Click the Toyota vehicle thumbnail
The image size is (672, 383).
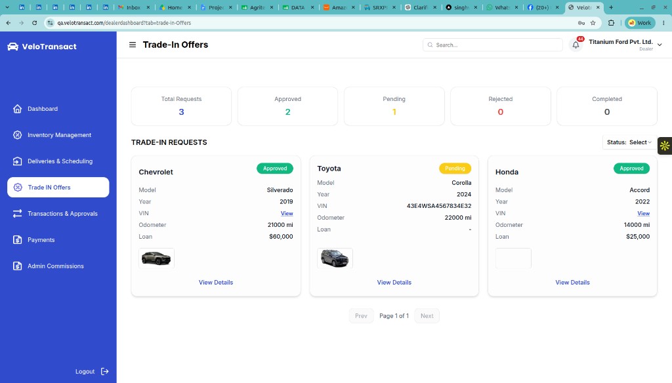pyautogui.click(x=335, y=258)
